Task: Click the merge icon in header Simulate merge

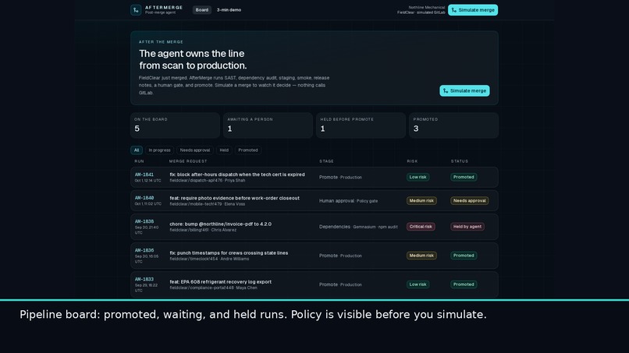Action: 454,10
